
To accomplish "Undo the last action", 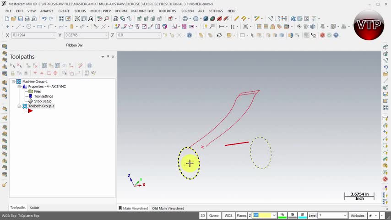I will [x=44, y=19].
